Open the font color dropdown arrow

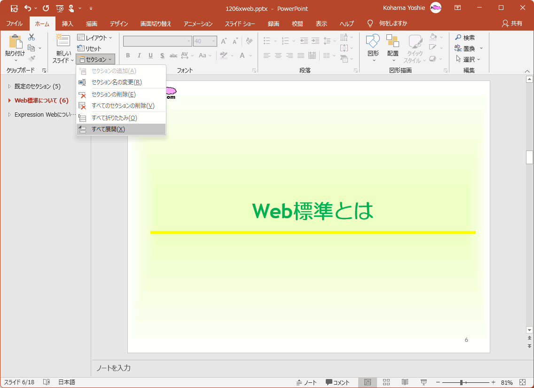pos(251,55)
